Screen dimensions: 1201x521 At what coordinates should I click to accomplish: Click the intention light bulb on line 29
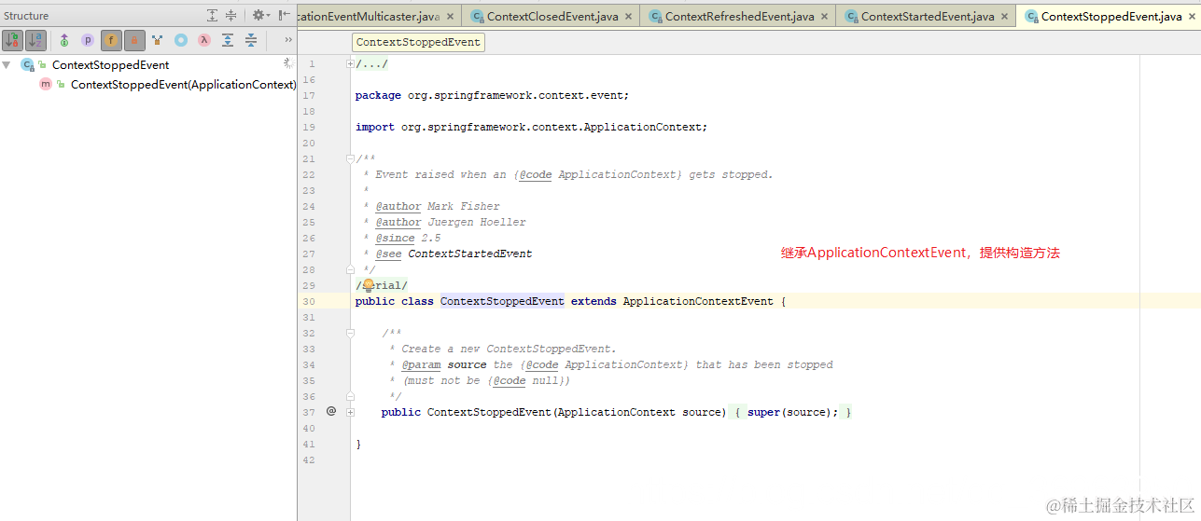click(368, 285)
